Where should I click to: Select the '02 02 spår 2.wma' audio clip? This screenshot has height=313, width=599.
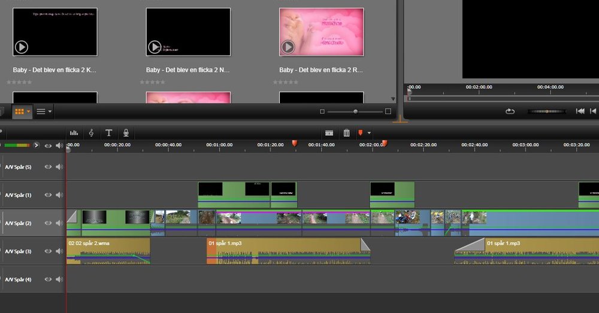click(x=108, y=251)
